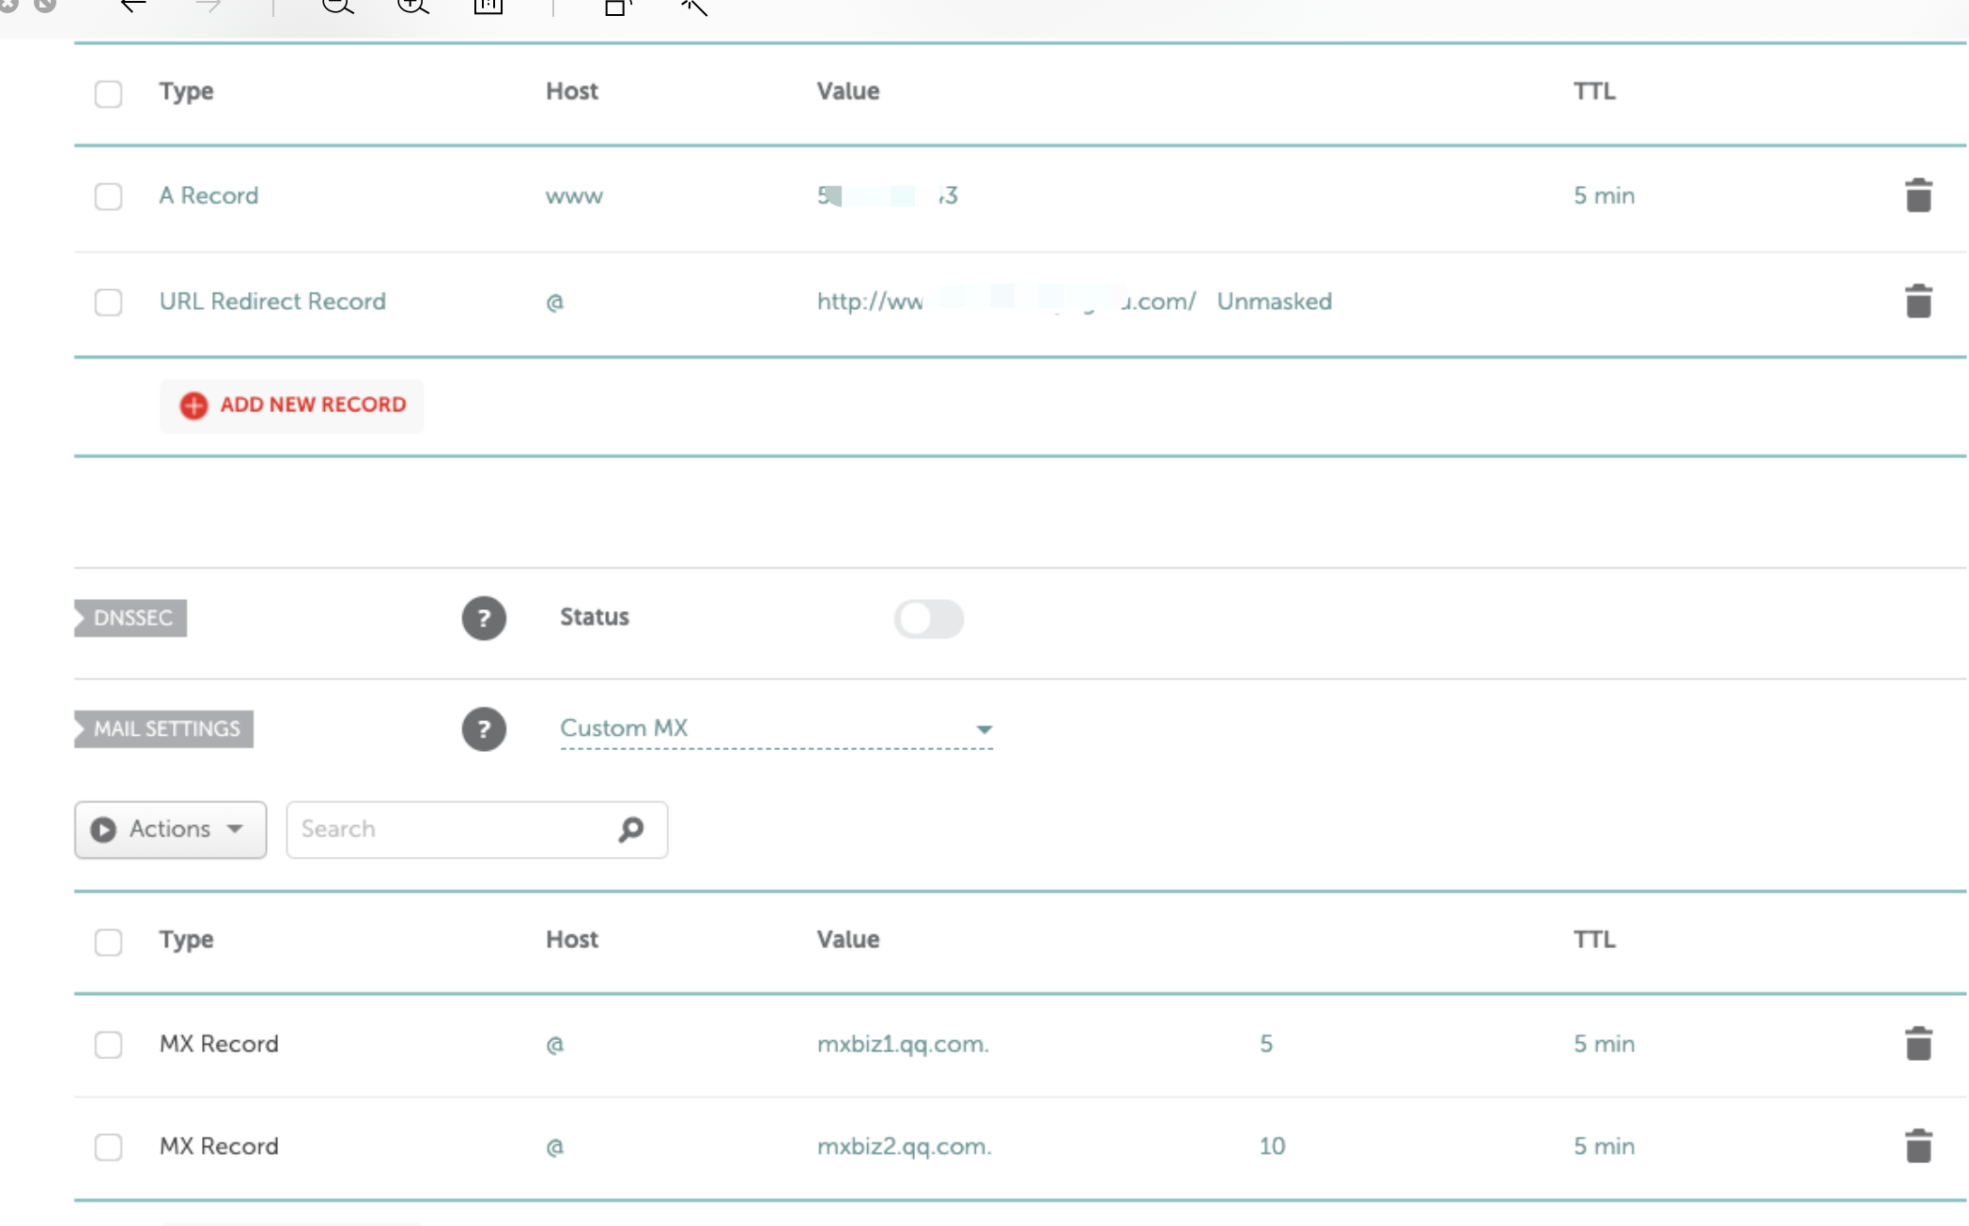Open the DNSSEC help question mark
The height and width of the screenshot is (1226, 1969).
point(484,618)
